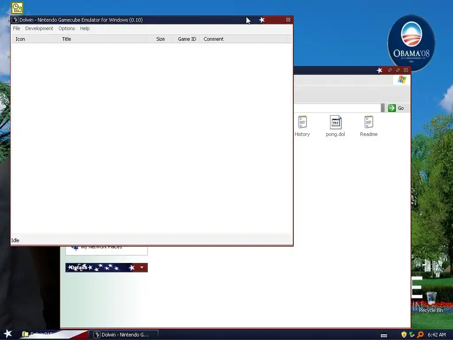This screenshot has height=340, width=453.
Task: Open the yellow security shield tray icon
Action: [x=404, y=335]
